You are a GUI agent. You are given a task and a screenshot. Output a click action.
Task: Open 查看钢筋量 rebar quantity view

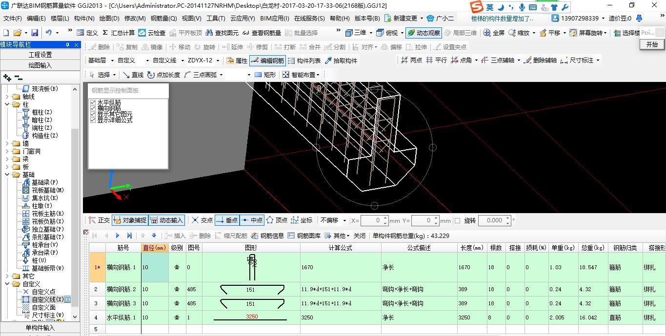point(262,33)
